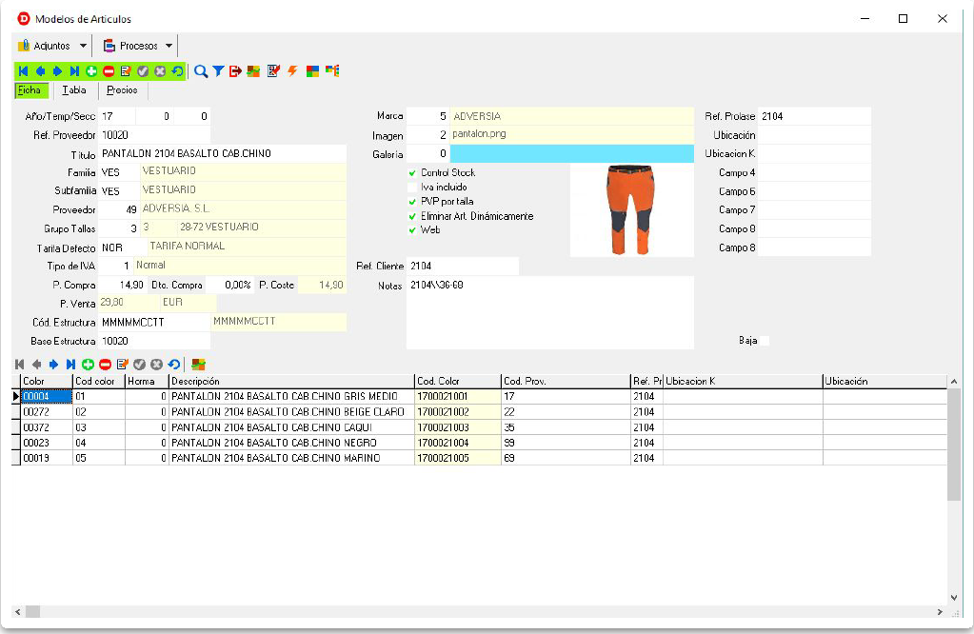Viewport: 974px width, 634px height.
Task: Enable the Iva incluido checkbox
Action: click(412, 188)
